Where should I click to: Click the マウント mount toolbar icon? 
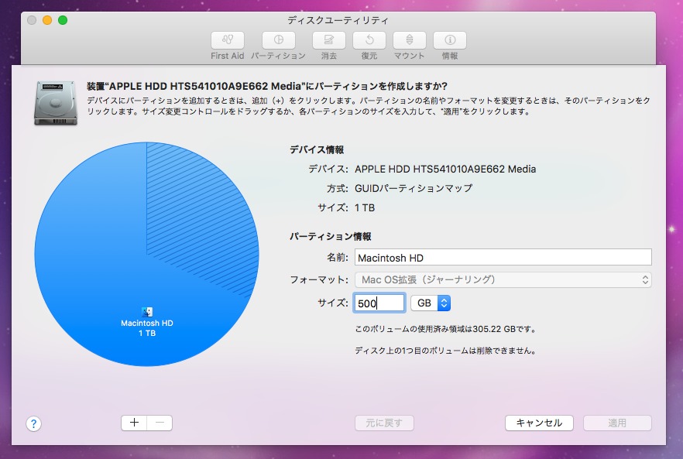tap(410, 40)
